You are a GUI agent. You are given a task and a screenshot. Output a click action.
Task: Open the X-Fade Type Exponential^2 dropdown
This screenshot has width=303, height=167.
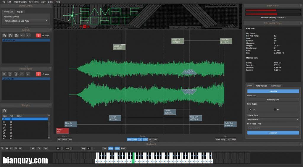coord(273,119)
